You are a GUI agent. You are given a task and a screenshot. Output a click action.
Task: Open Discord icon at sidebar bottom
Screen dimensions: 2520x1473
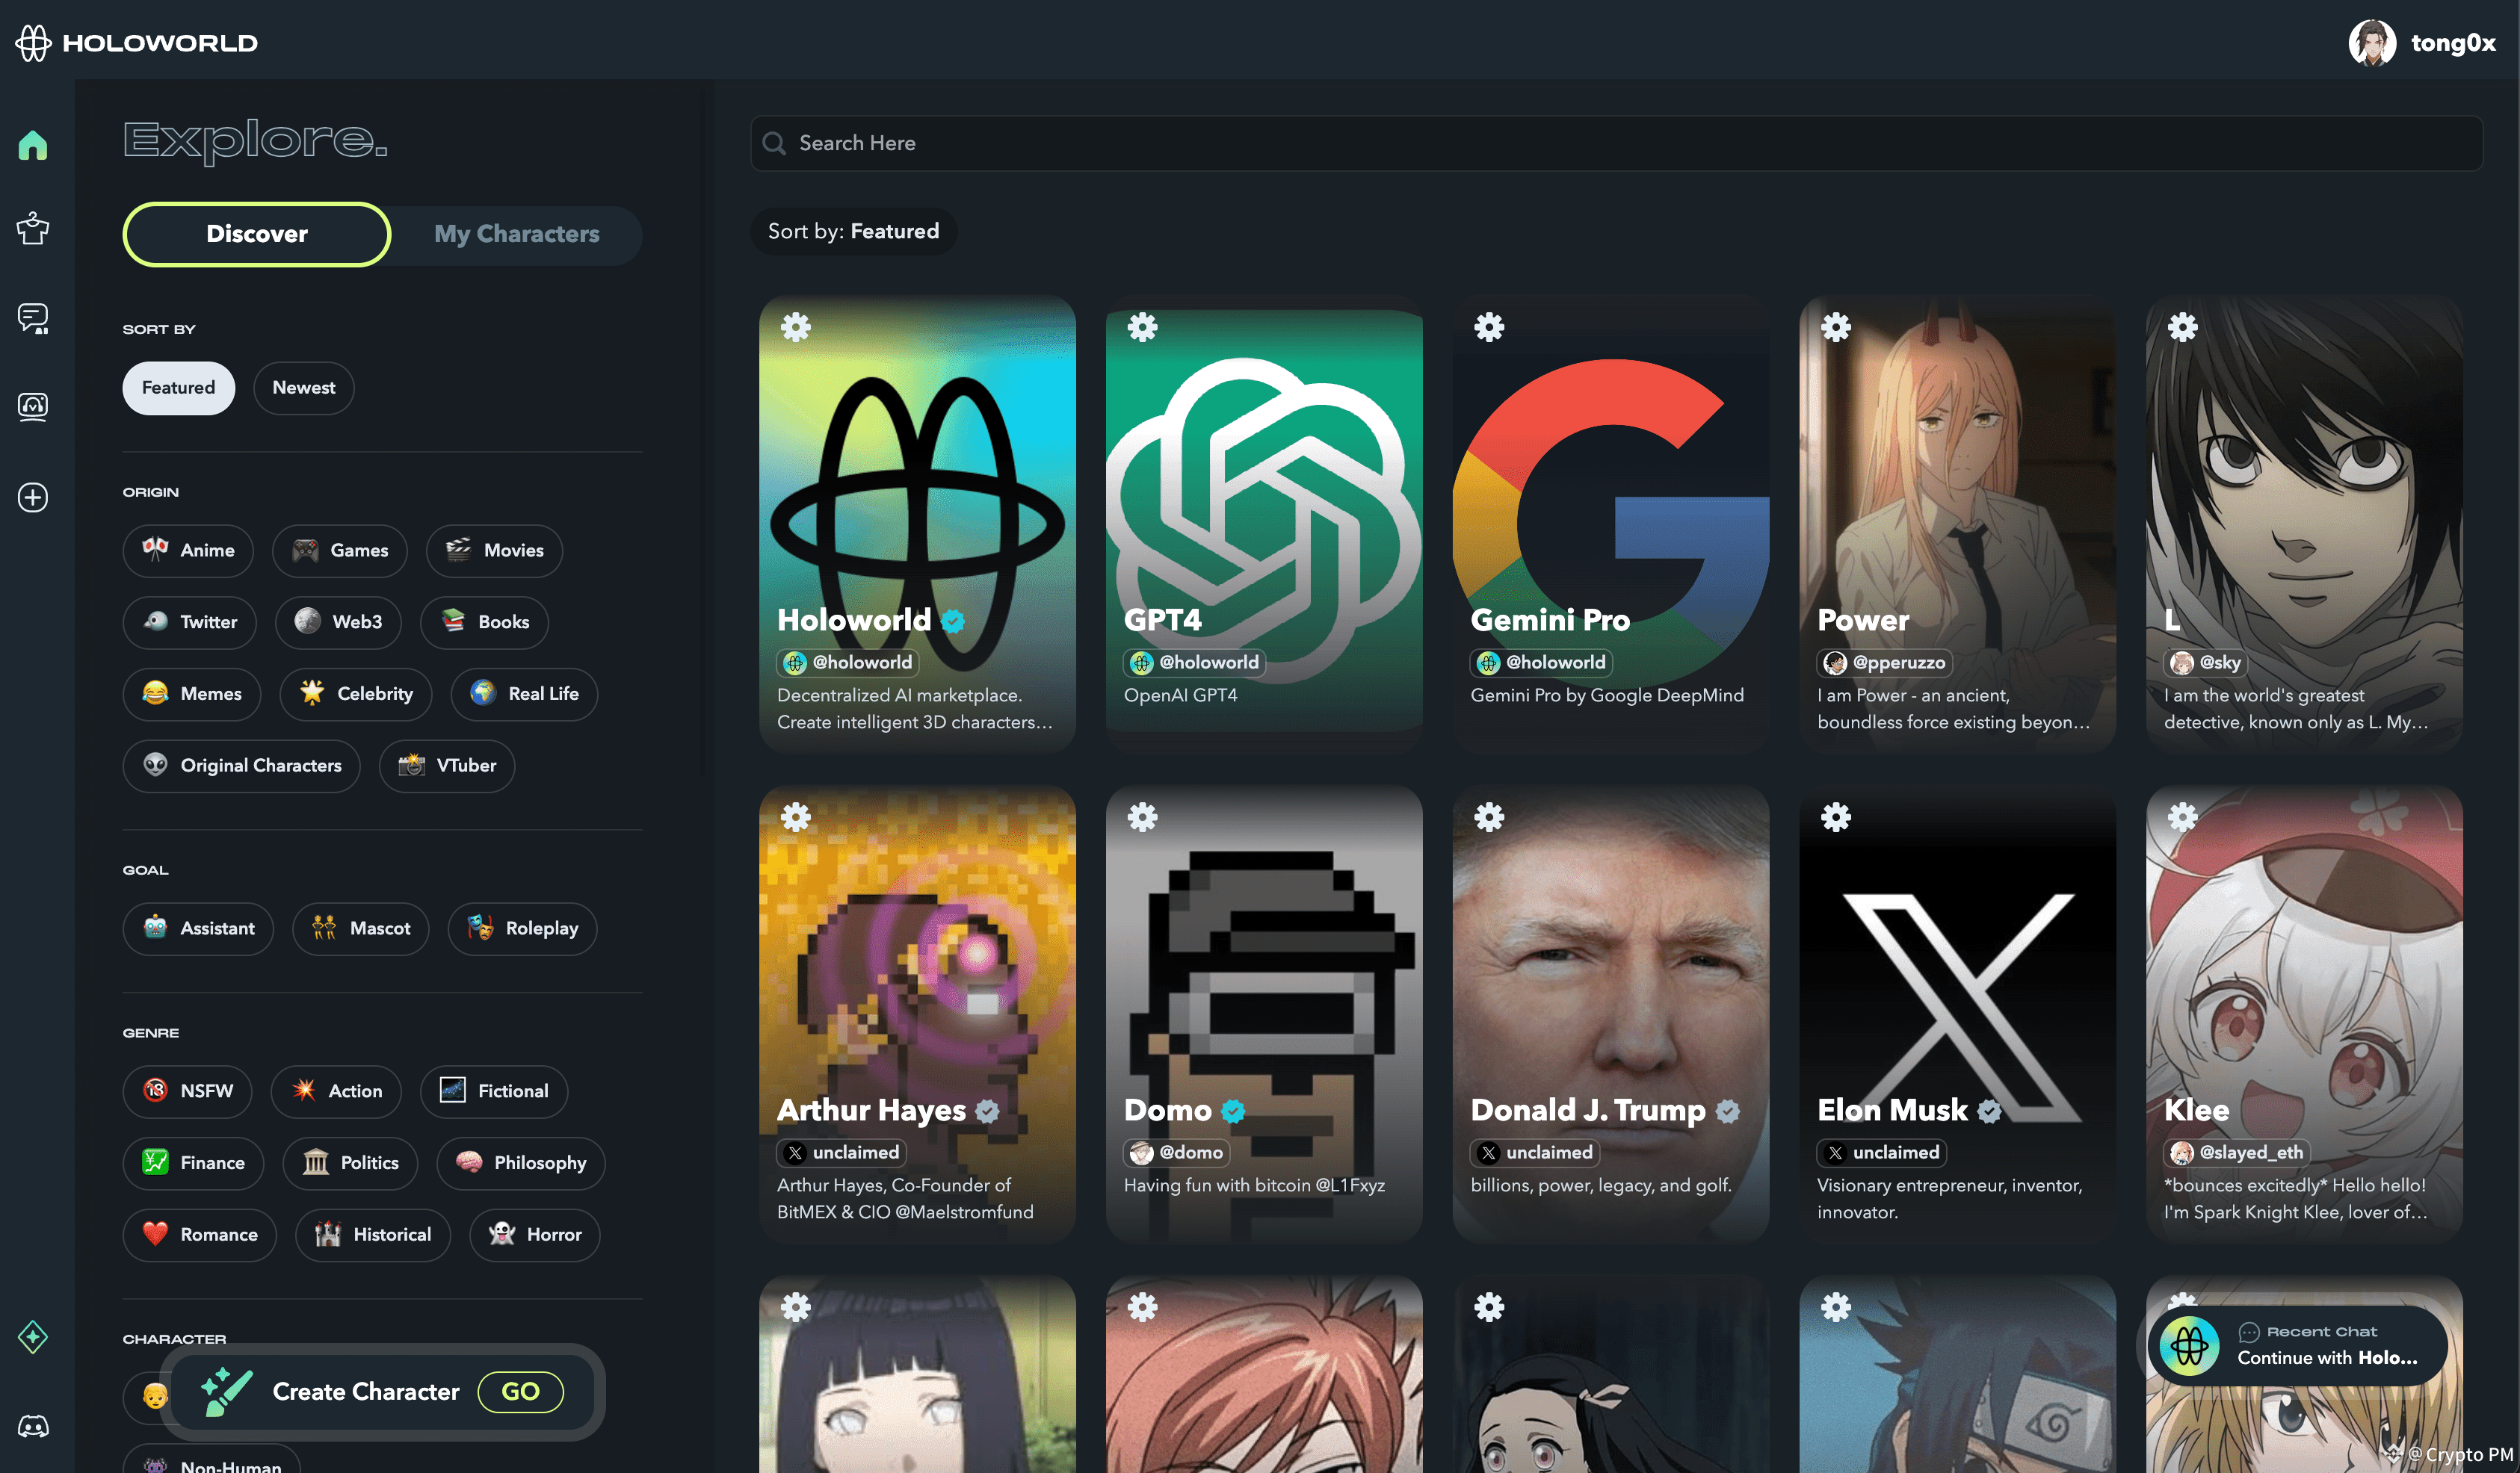(33, 1426)
